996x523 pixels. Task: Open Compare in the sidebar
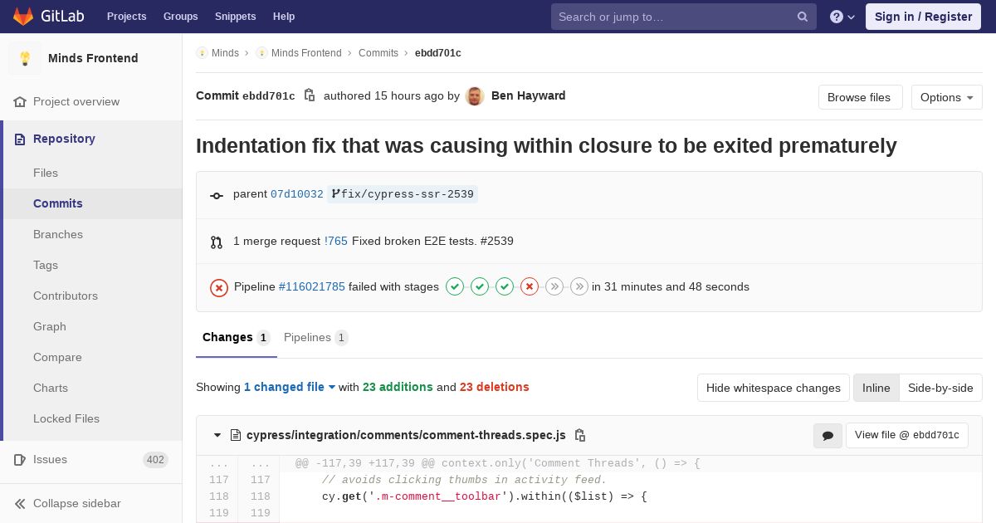coord(57,357)
